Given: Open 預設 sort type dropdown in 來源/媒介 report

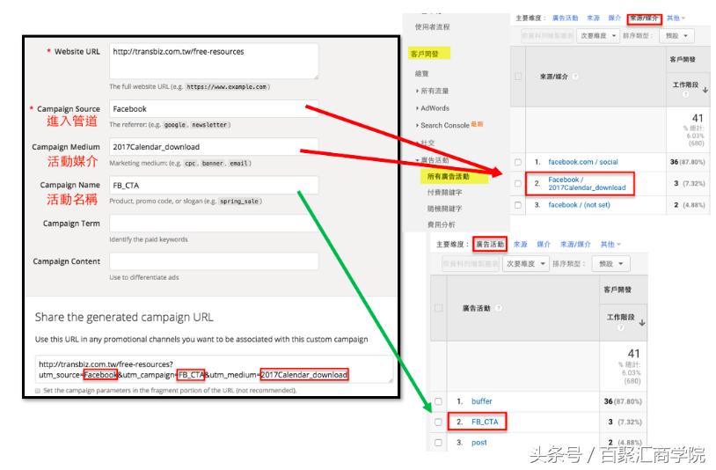Looking at the screenshot, I should [676, 35].
